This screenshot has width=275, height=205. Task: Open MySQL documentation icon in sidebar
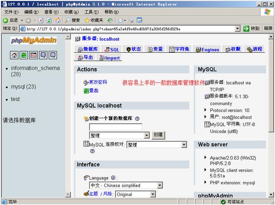[x=53, y=55]
